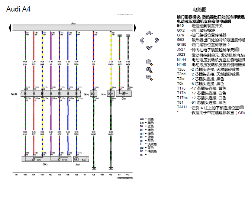The height and width of the screenshot is (210, 245).
Task: Pan the diagram left with the left arrow
Action: coord(142,40)
